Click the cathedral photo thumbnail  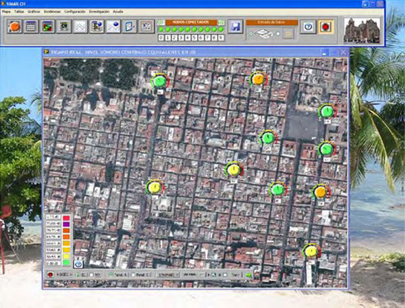click(x=362, y=30)
